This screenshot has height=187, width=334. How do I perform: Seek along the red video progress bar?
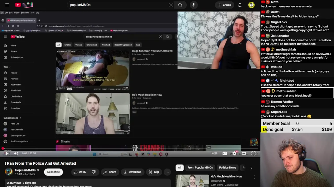click(x=130, y=149)
